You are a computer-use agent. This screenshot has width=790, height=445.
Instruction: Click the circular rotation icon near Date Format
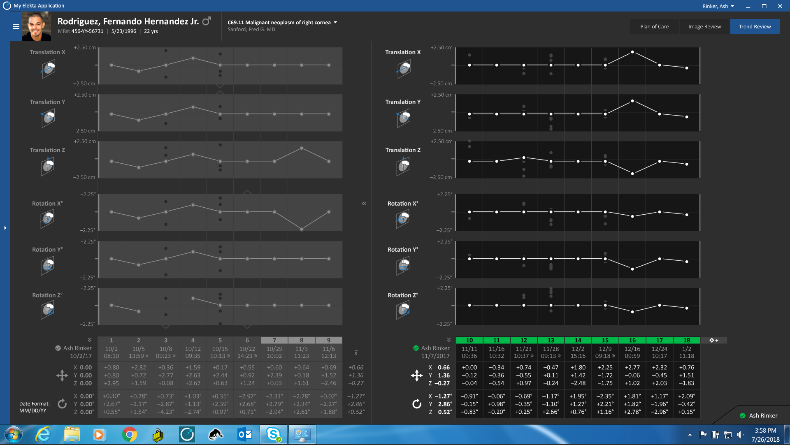[x=63, y=404]
